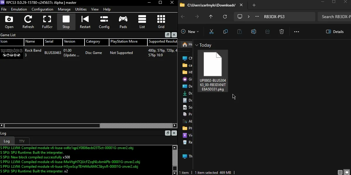Delete the selected file with trash button

tap(282, 32)
